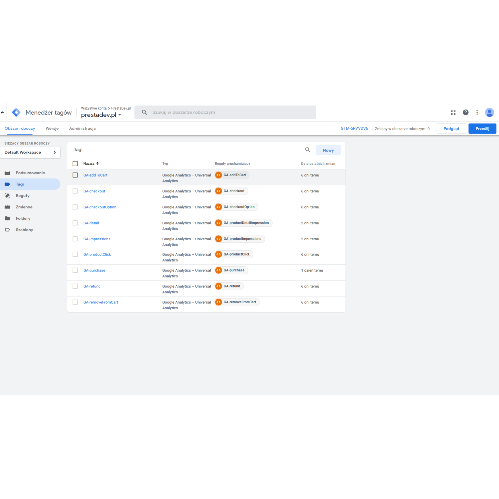Viewport: 499px width, 499px height.
Task: Click the orange trigger icon for GA-productClick
Action: pos(219,254)
